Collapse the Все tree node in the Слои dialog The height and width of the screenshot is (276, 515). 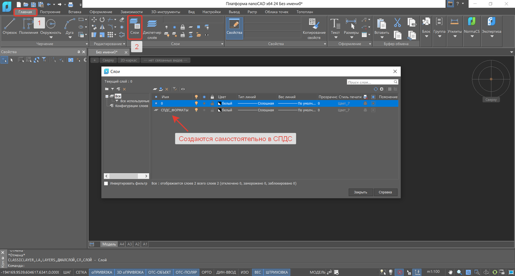point(107,96)
